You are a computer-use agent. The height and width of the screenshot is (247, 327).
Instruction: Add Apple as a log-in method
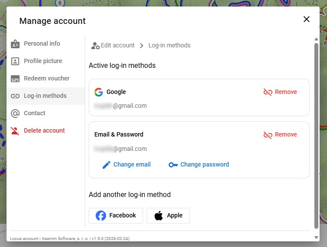[168, 216]
